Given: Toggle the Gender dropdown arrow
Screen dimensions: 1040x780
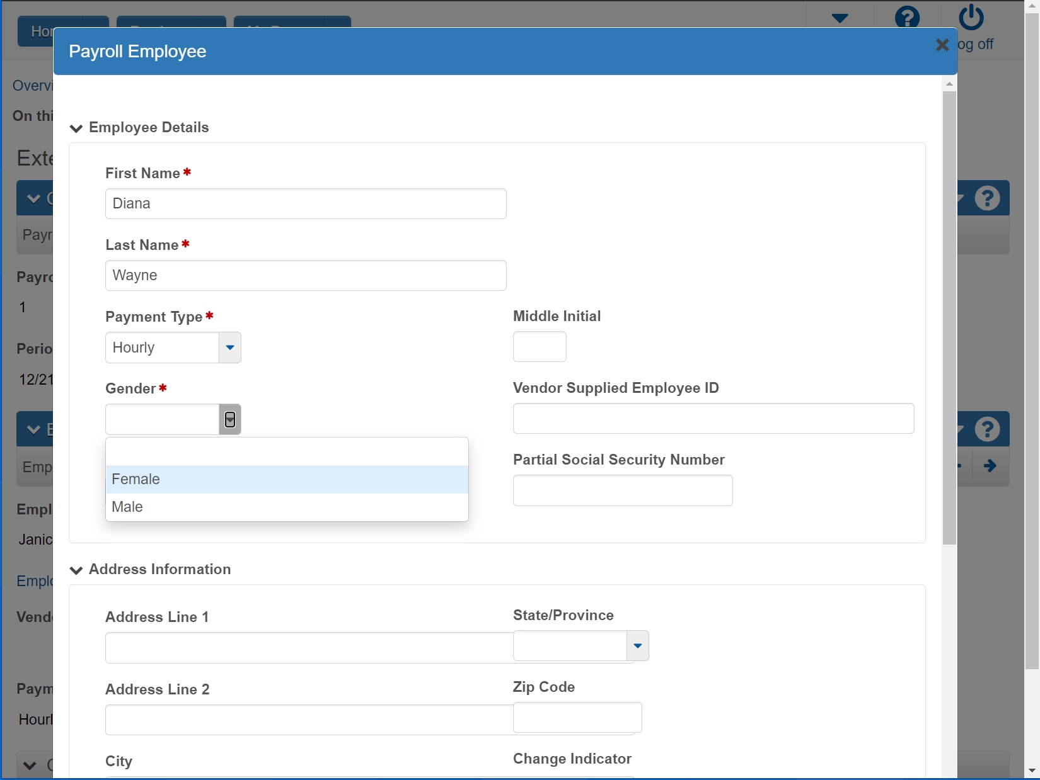Looking at the screenshot, I should coord(230,419).
